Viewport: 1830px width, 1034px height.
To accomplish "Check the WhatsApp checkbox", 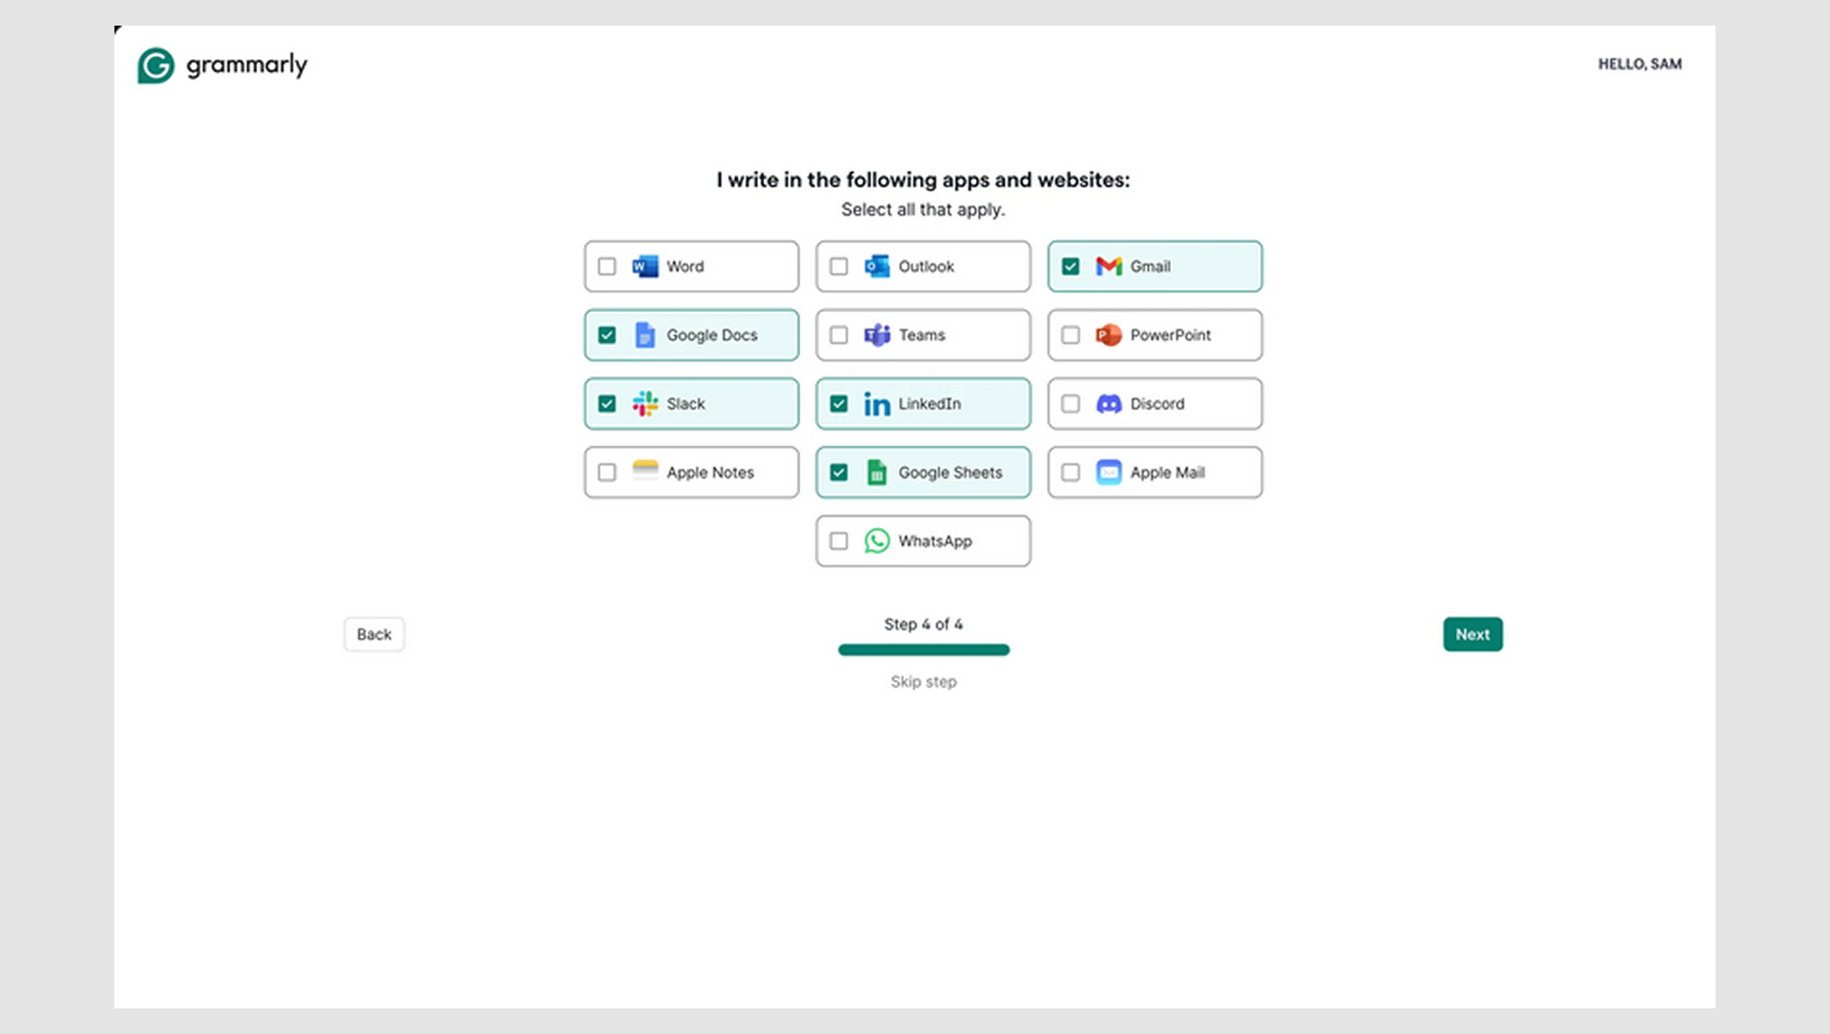I will coord(839,541).
